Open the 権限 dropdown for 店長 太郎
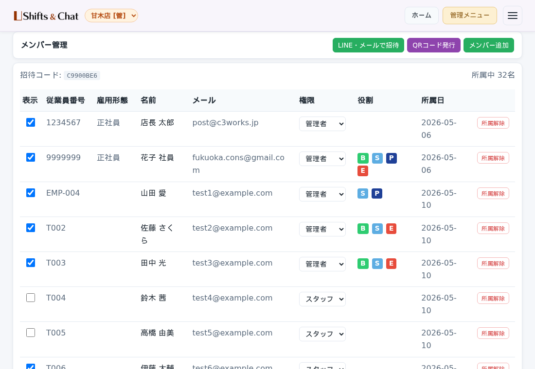Screen dimensions: 535x369 [x=322, y=124]
